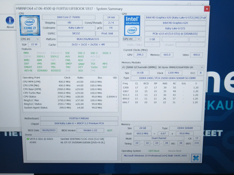
Task: Click the DDR4-2400 / PC4-19200 type field
Action: 167,78
